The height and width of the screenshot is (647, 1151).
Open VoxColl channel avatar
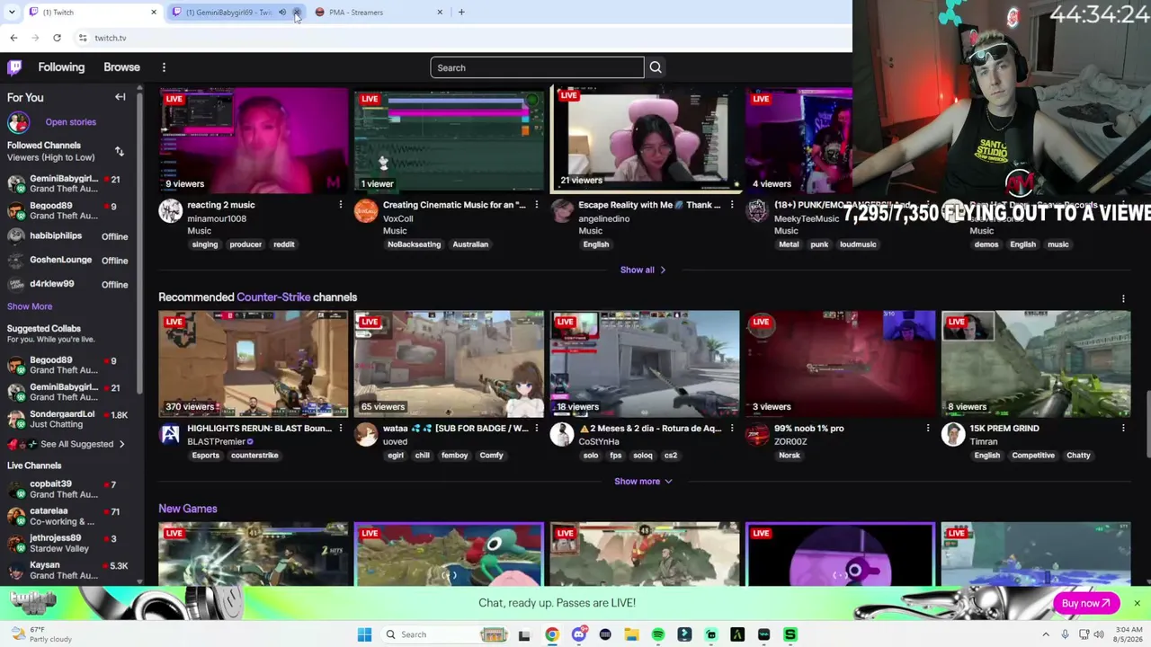click(x=366, y=211)
